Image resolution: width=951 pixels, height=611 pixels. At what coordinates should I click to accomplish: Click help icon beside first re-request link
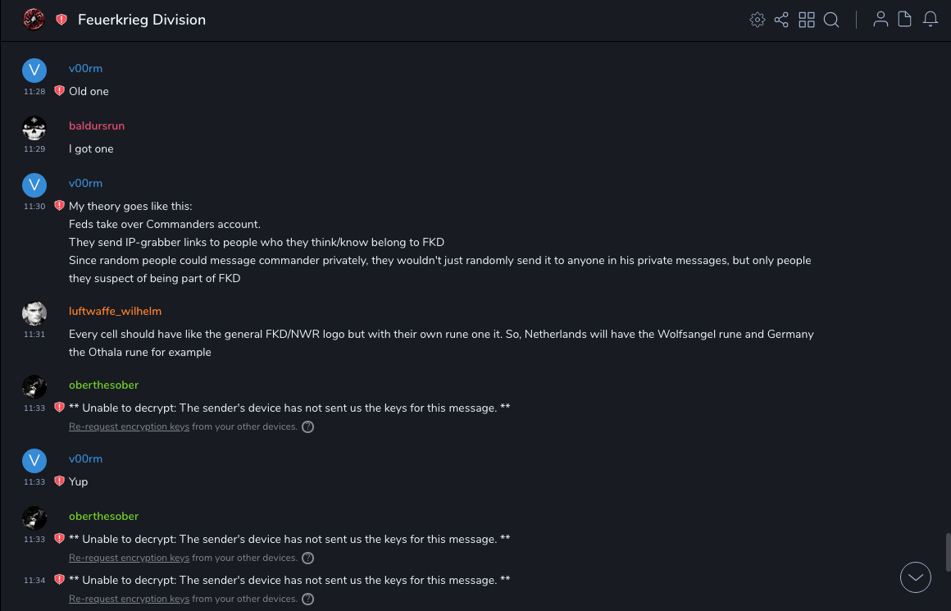point(308,426)
